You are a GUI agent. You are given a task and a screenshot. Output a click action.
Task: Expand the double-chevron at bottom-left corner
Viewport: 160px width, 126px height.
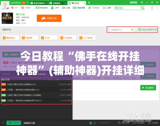(3, 123)
